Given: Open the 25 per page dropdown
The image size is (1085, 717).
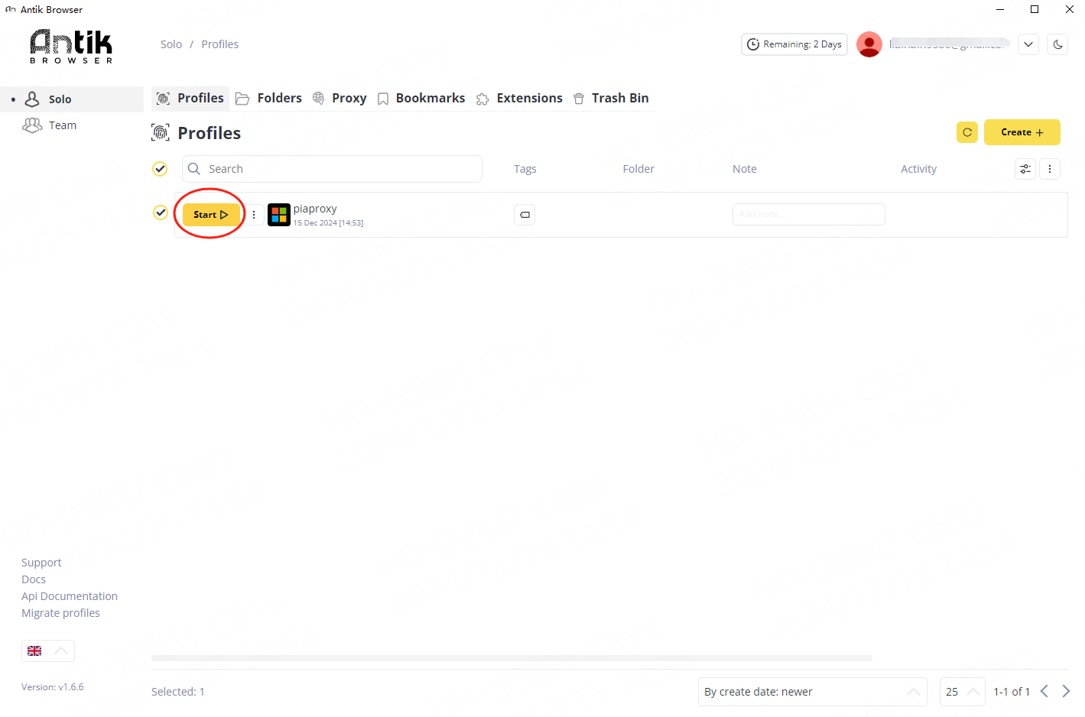Looking at the screenshot, I should point(962,692).
